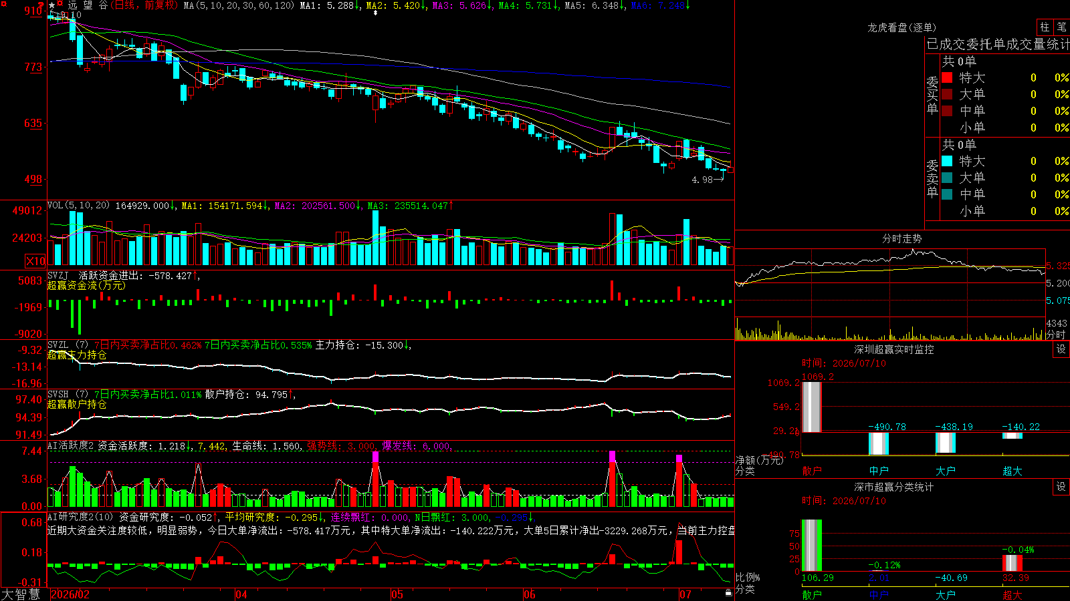This screenshot has height=601, width=1070.
Task: Click the 委买单 section label
Action: tap(932, 95)
